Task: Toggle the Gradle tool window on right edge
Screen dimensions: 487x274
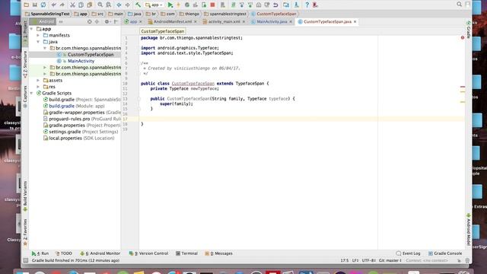Action: [x=469, y=30]
